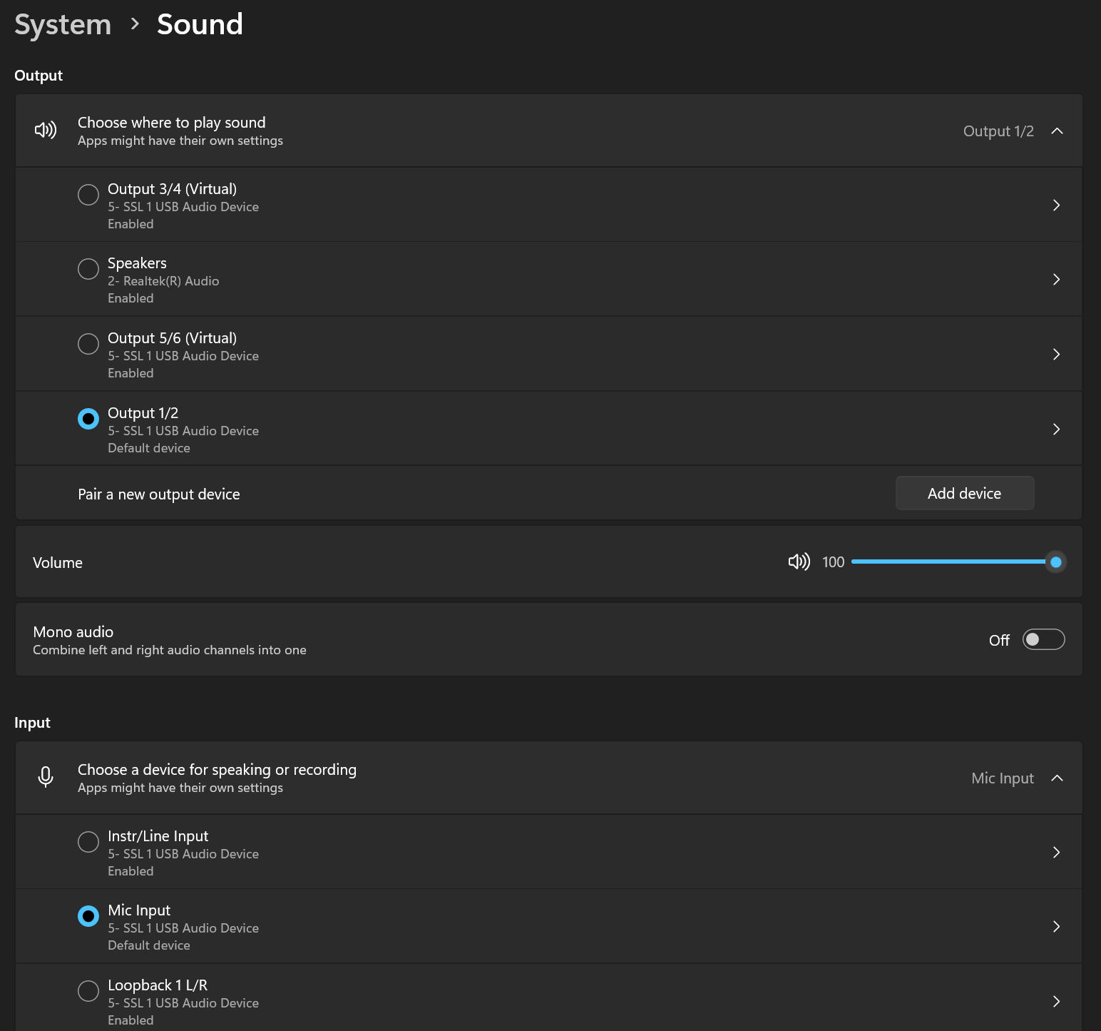
Task: Select Instr/Line Input radio button
Action: pos(88,842)
